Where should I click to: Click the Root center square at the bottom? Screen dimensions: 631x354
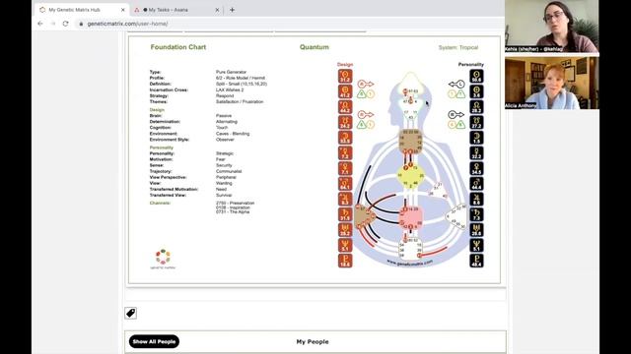(x=410, y=249)
